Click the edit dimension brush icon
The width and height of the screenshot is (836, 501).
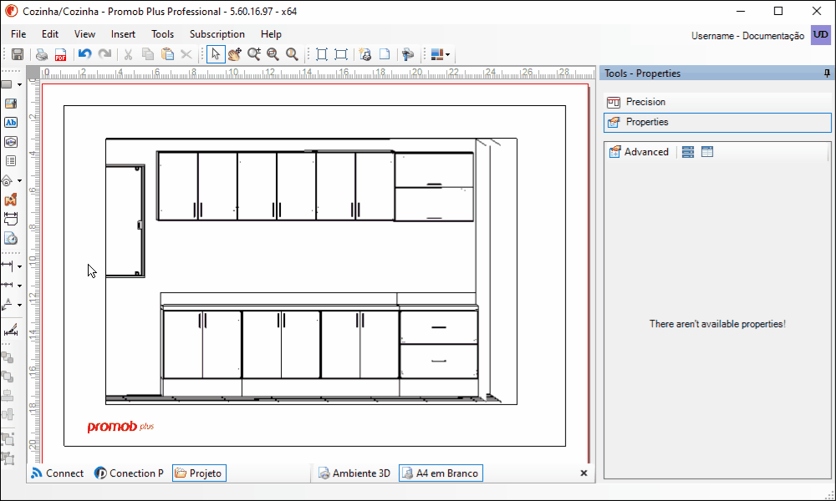(x=11, y=330)
